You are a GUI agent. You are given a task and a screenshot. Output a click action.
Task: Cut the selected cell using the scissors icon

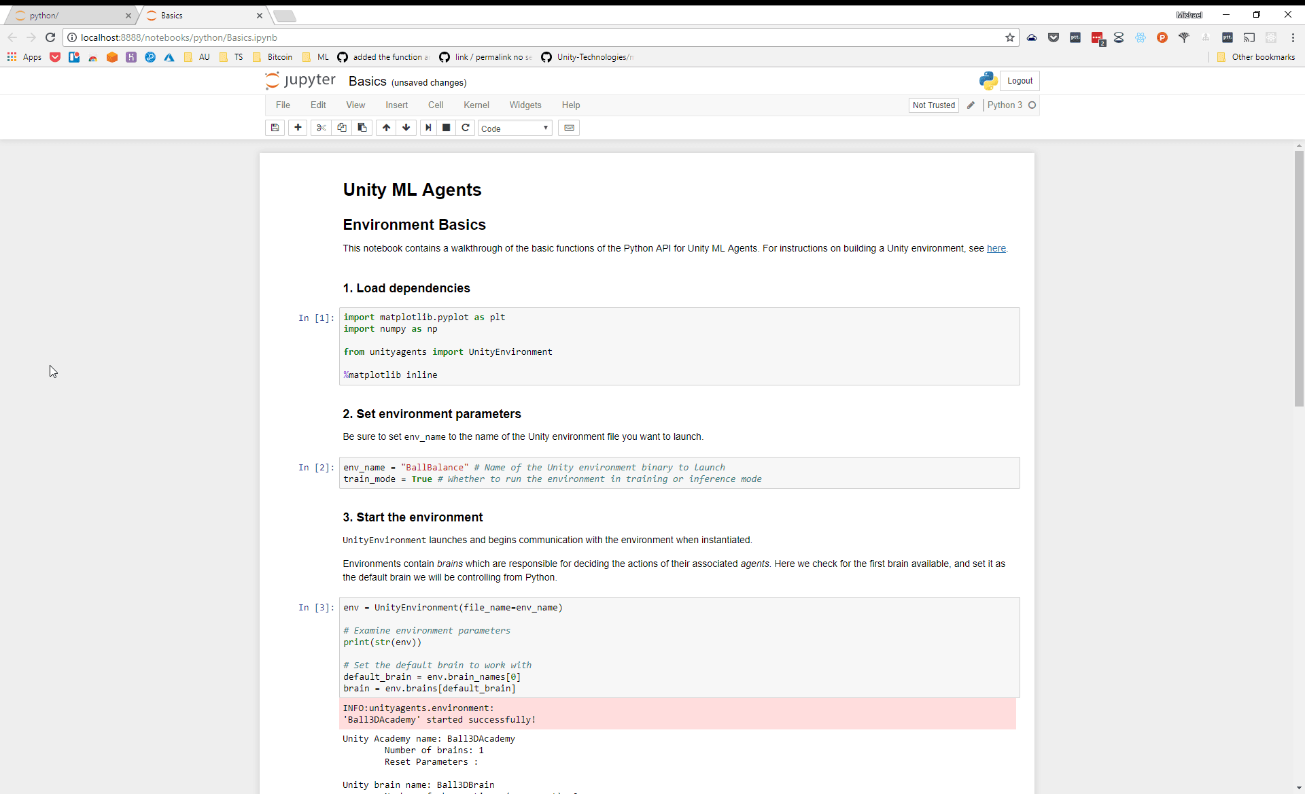(321, 128)
